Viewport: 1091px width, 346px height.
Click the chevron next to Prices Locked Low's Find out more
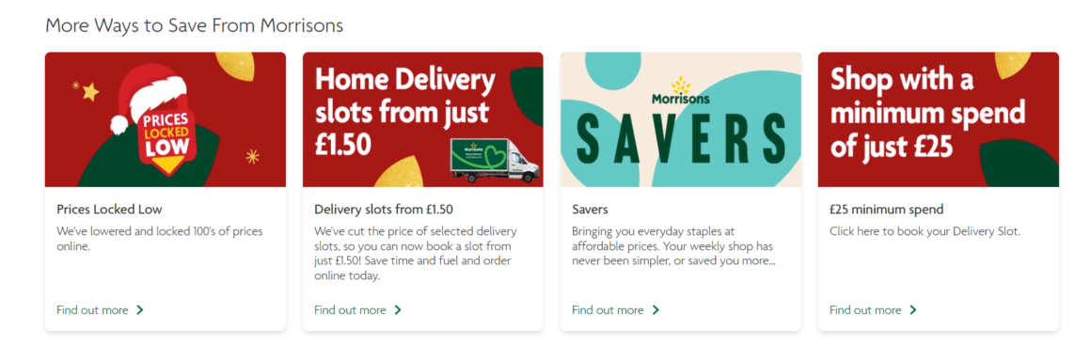click(x=140, y=310)
